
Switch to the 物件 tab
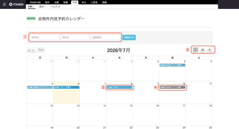coord(47,2)
